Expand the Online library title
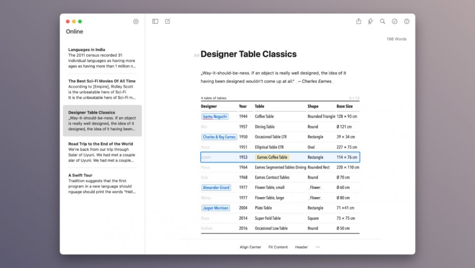 [x=74, y=31]
